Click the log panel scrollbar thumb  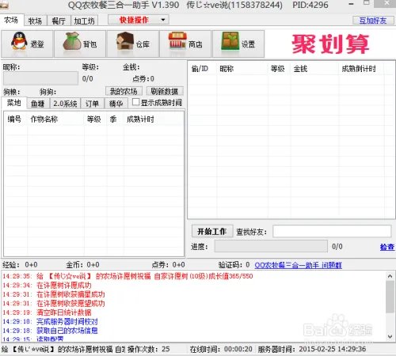tap(390, 297)
